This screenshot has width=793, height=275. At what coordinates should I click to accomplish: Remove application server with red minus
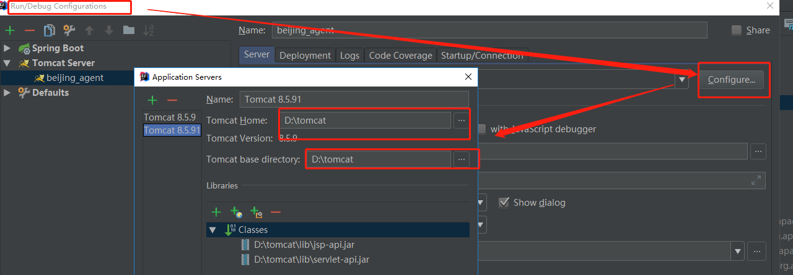[172, 100]
